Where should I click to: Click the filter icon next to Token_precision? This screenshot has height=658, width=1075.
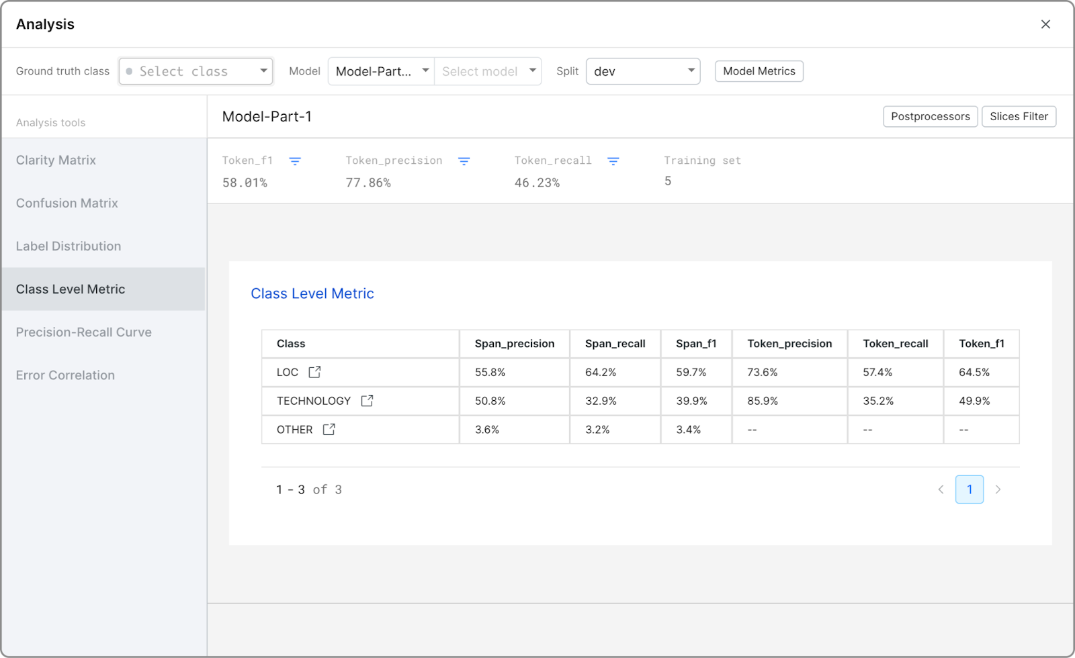tap(464, 161)
